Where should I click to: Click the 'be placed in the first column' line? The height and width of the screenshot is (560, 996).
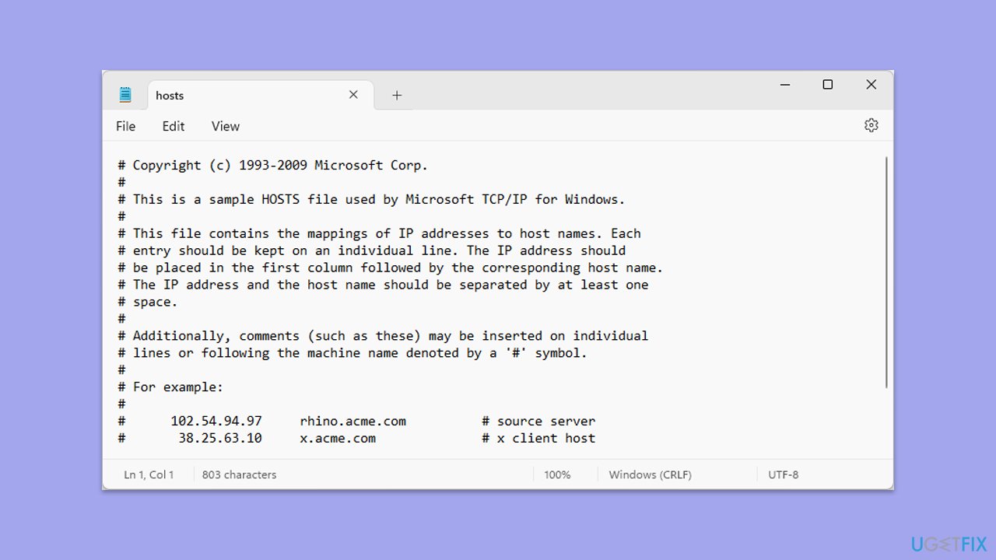(x=391, y=268)
